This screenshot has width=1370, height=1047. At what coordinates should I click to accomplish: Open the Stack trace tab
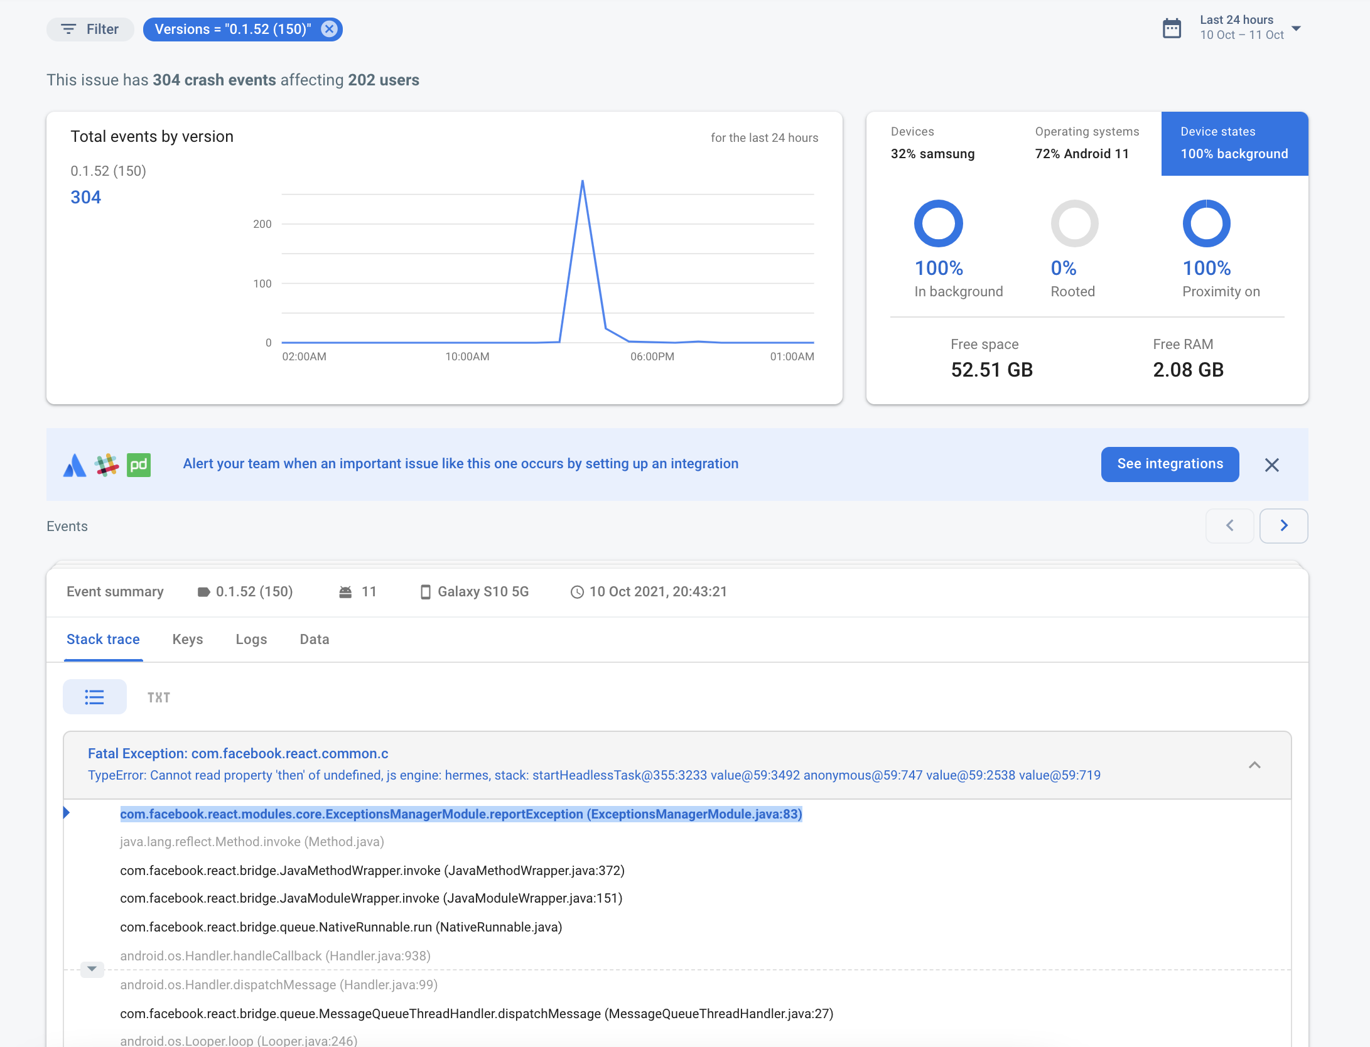[103, 639]
